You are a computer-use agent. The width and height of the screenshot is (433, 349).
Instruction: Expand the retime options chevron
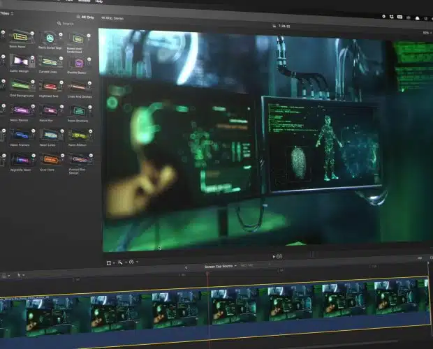pyautogui.click(x=138, y=262)
